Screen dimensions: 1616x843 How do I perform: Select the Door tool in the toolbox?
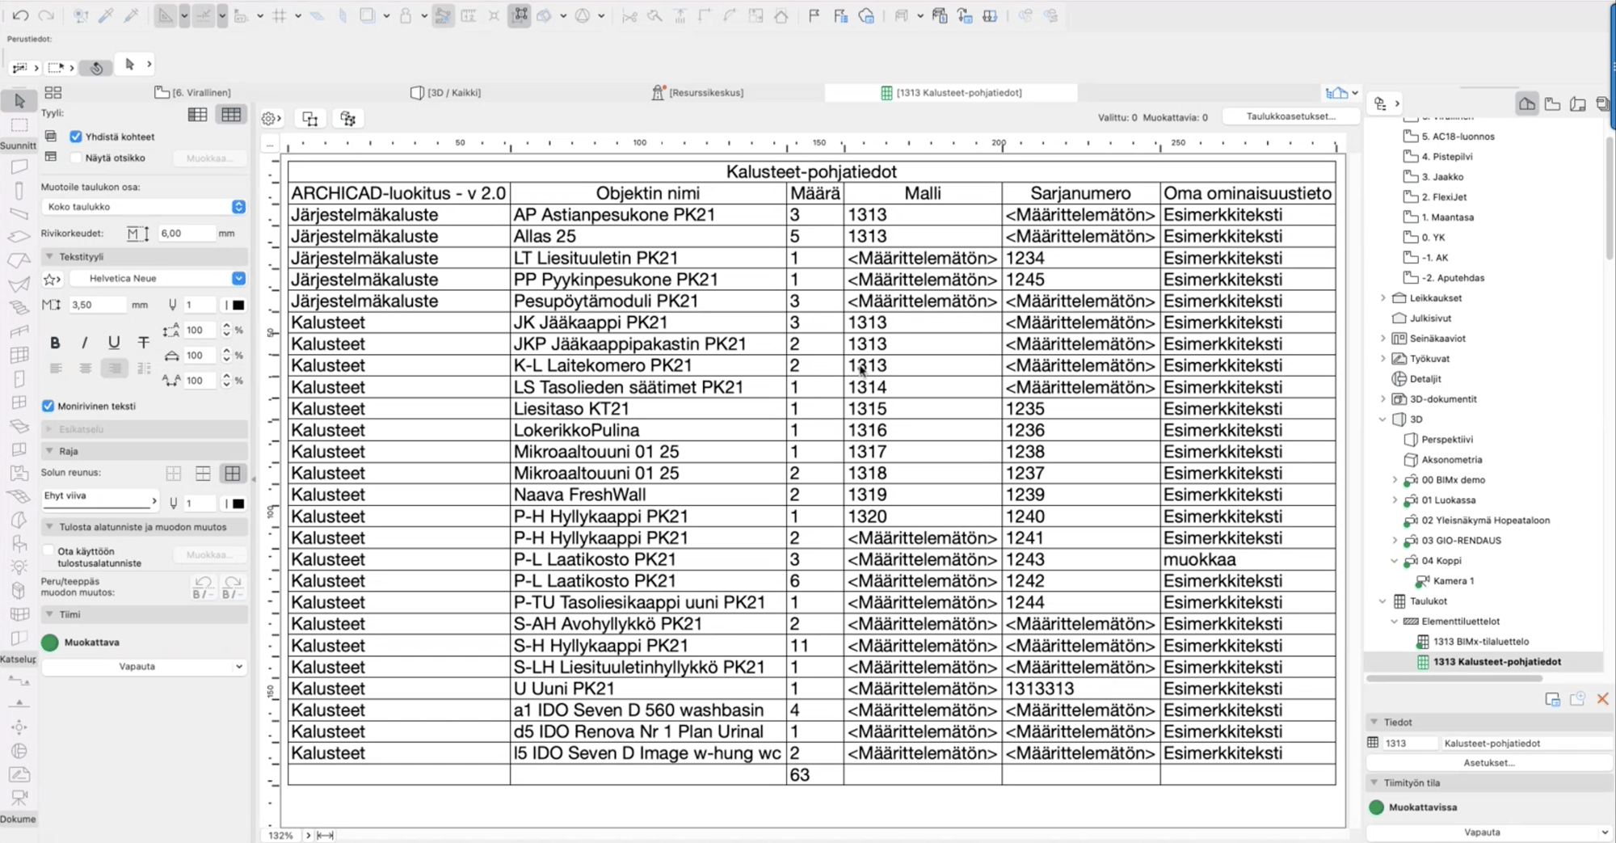coord(19,379)
